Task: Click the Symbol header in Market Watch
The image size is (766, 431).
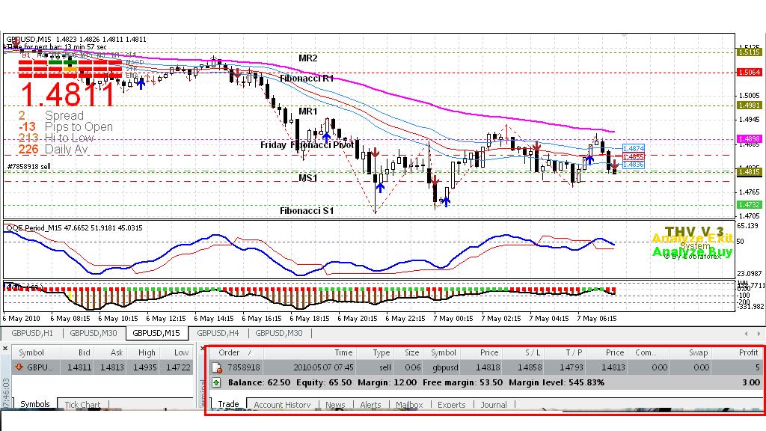Action: coord(36,352)
